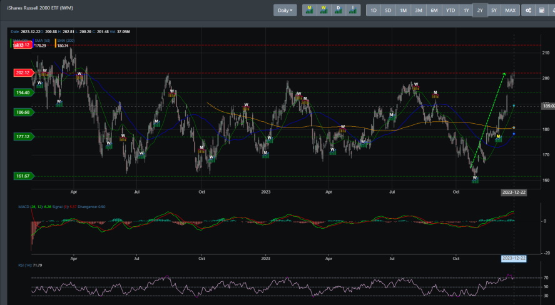The image size is (555, 305).
Task: Click the SMA (50) legend label
Action: [42, 41]
